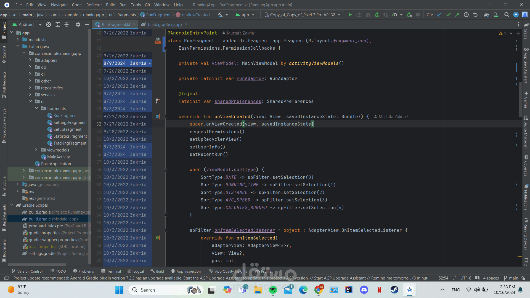Click Git rollback arrow icon
The height and width of the screenshot is (298, 530).
click(475, 15)
